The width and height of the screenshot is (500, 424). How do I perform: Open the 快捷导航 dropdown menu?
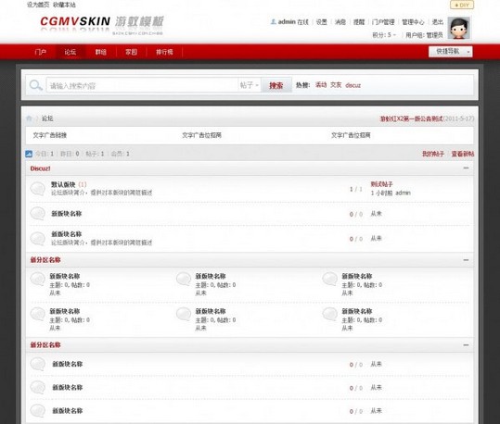[x=450, y=52]
